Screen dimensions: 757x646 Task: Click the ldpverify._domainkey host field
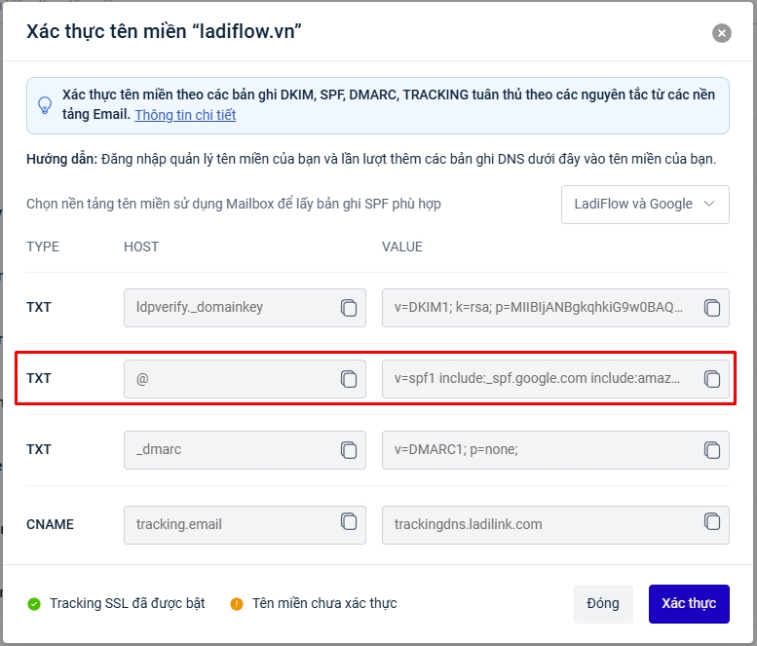230,308
